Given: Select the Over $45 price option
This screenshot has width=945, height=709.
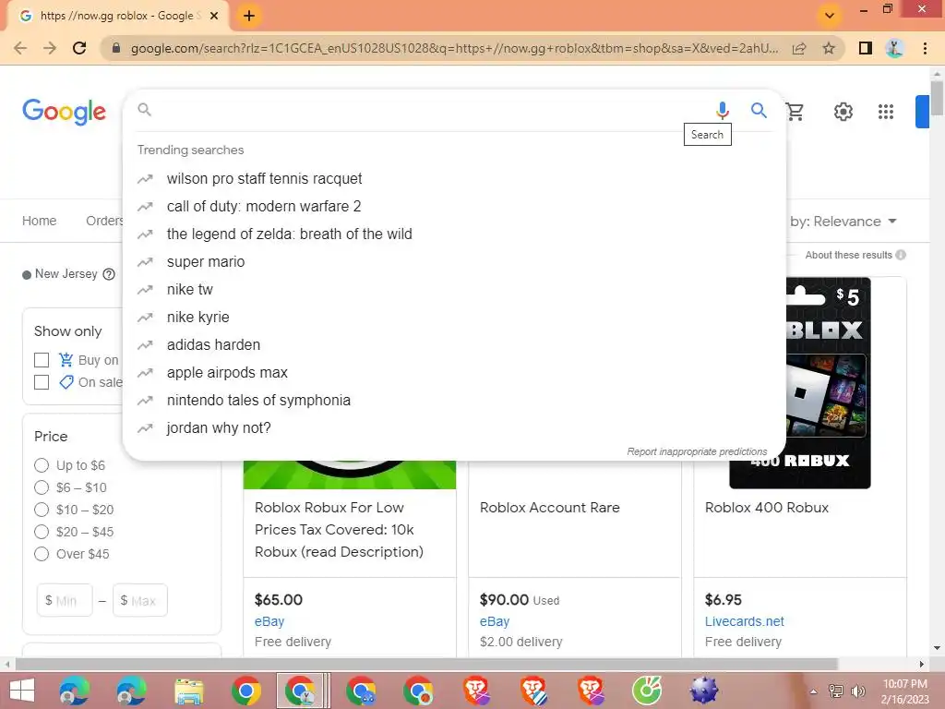Looking at the screenshot, I should click(x=42, y=554).
